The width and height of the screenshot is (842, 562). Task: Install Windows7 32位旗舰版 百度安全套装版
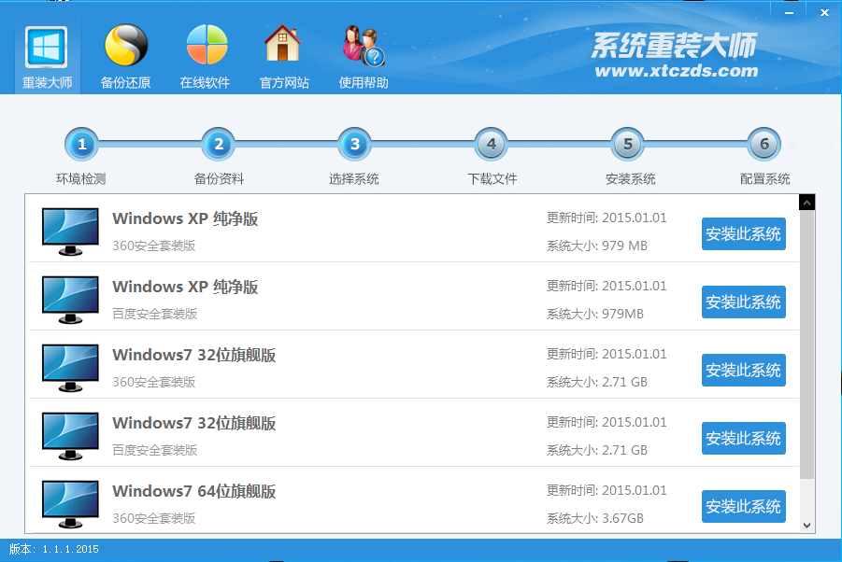(744, 438)
